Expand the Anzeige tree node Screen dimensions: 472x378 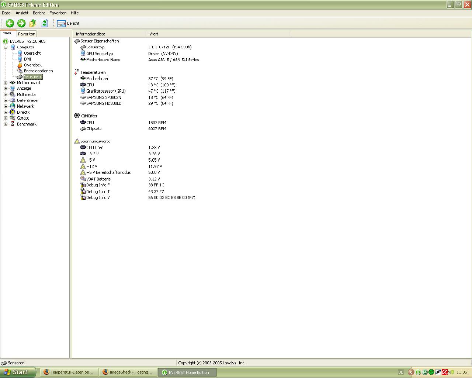tap(6, 89)
